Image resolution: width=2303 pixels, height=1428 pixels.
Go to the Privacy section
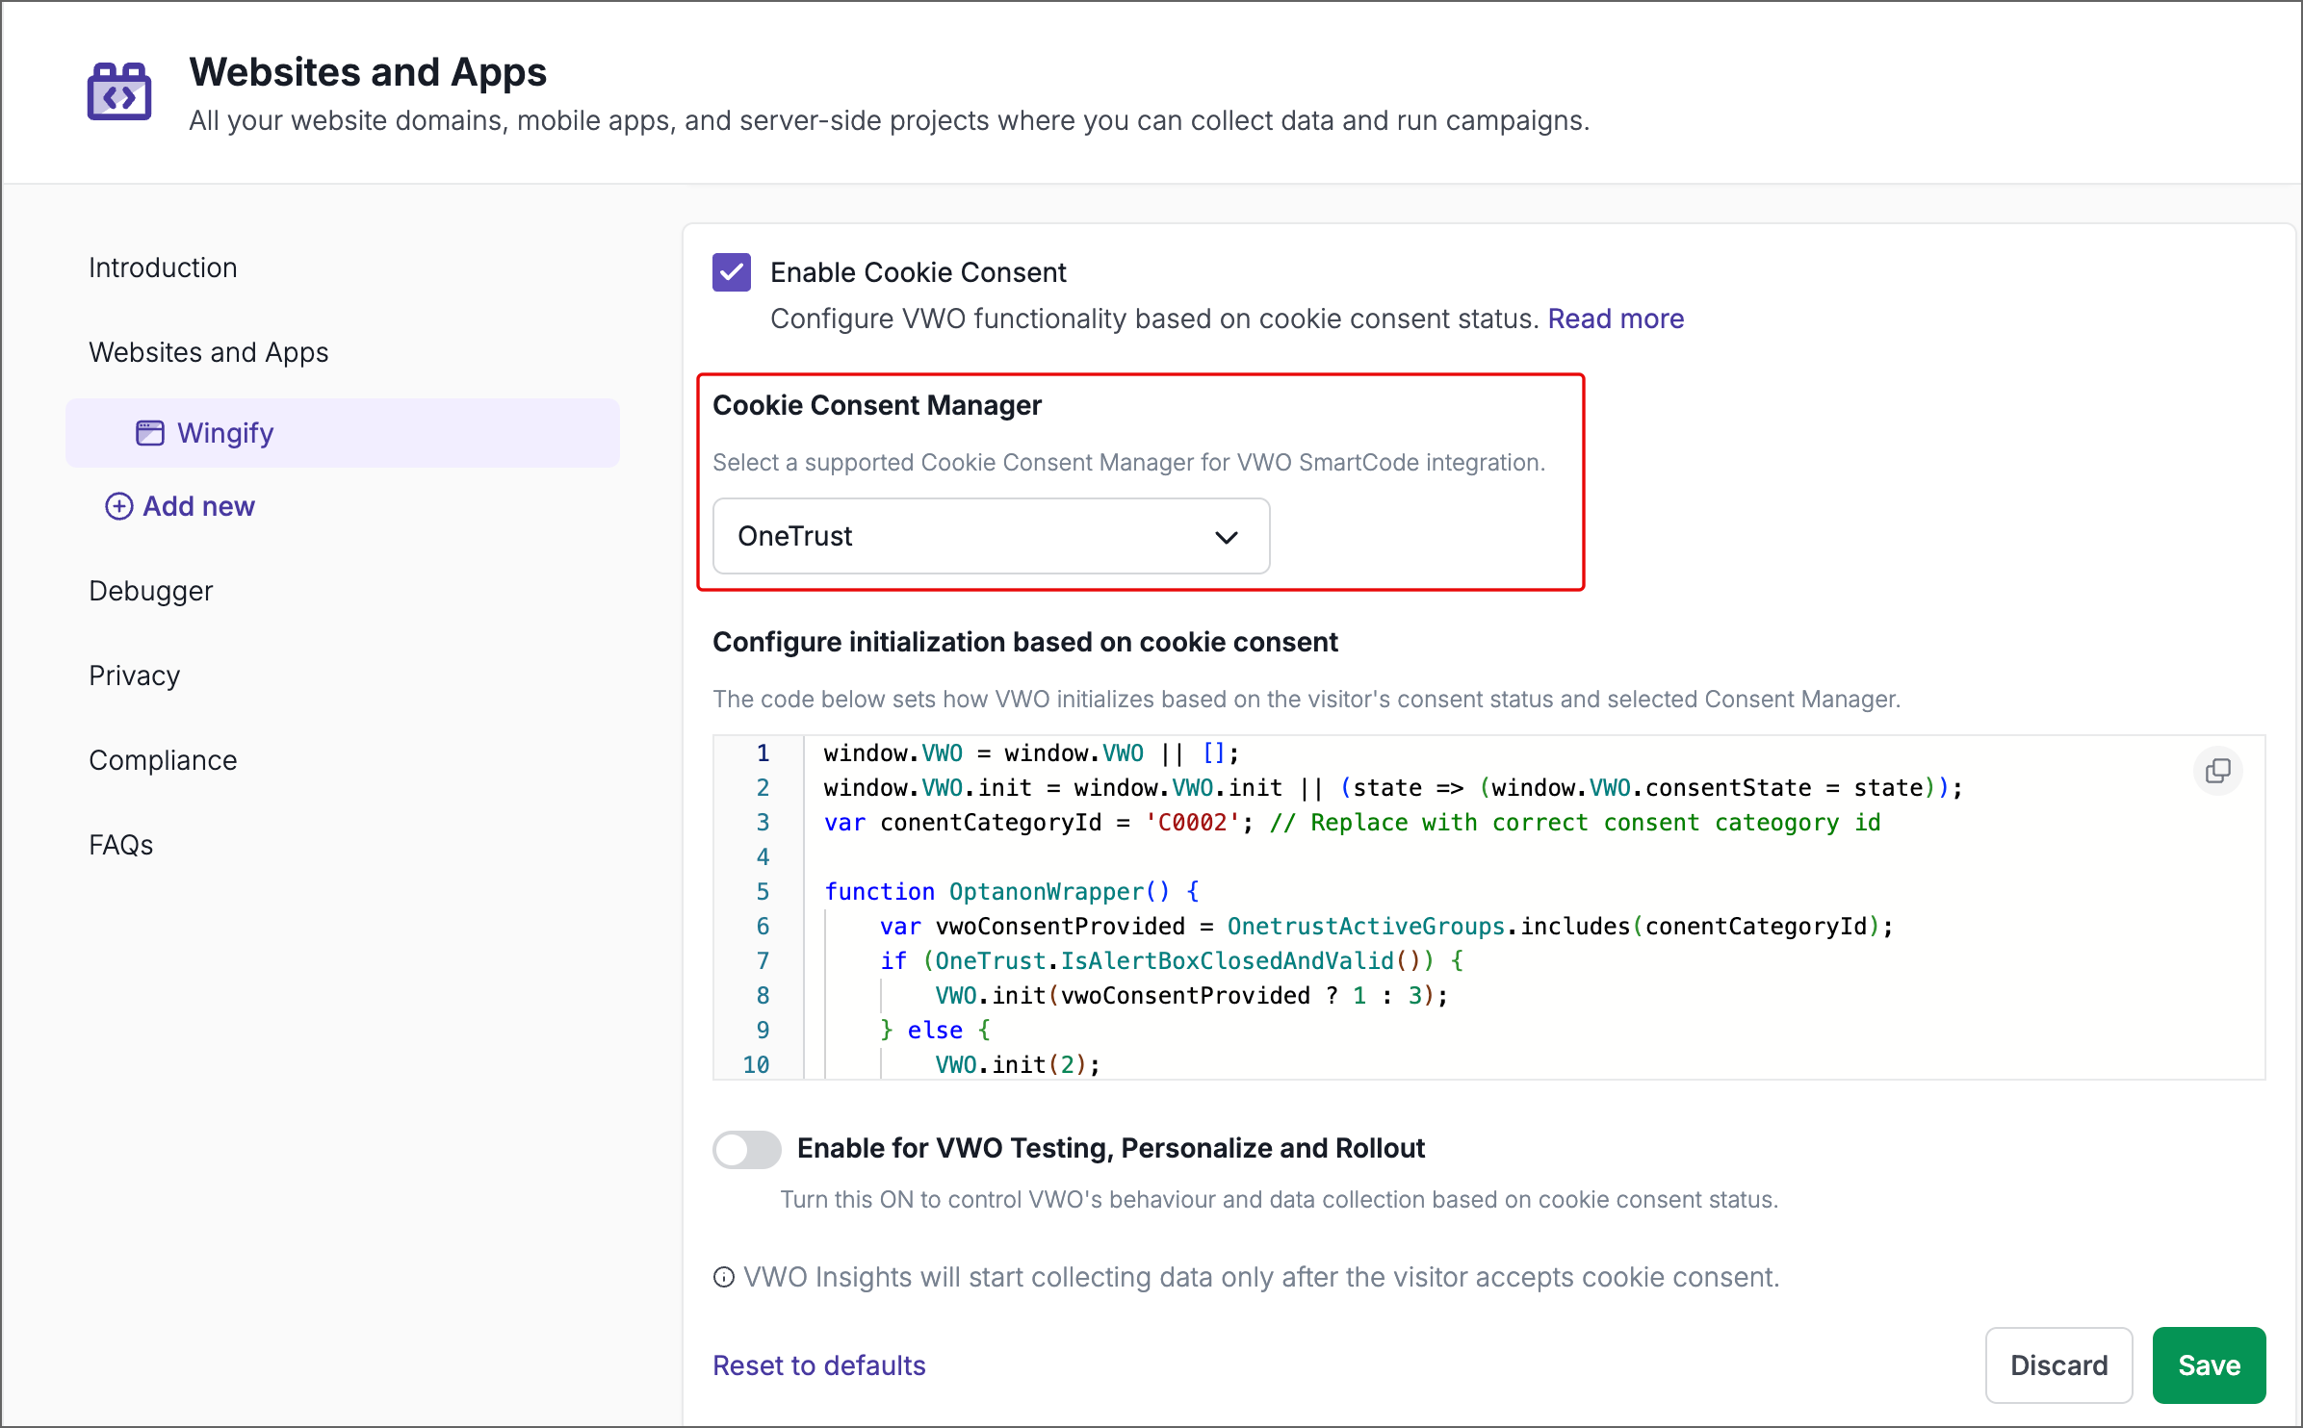coord(135,676)
